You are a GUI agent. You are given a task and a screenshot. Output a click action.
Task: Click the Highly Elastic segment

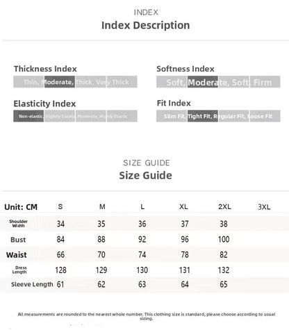(x=122, y=116)
